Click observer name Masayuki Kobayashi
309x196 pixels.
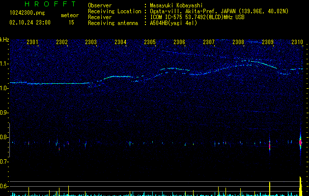point(176,5)
